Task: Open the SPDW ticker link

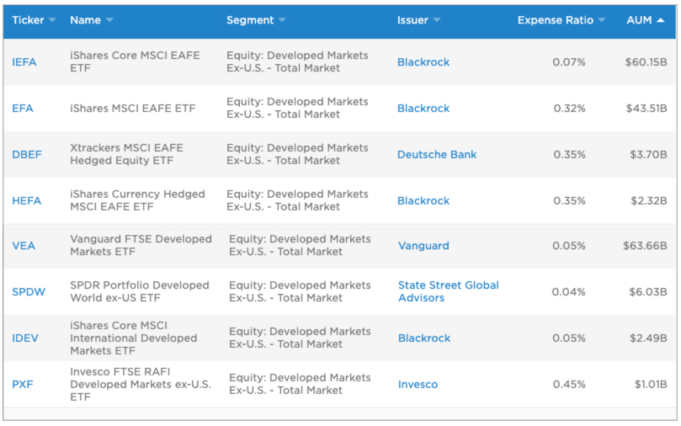Action: click(x=29, y=292)
